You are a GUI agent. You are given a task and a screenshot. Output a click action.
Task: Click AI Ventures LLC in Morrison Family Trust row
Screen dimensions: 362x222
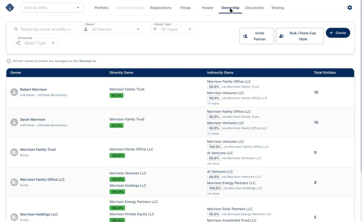[220, 153]
